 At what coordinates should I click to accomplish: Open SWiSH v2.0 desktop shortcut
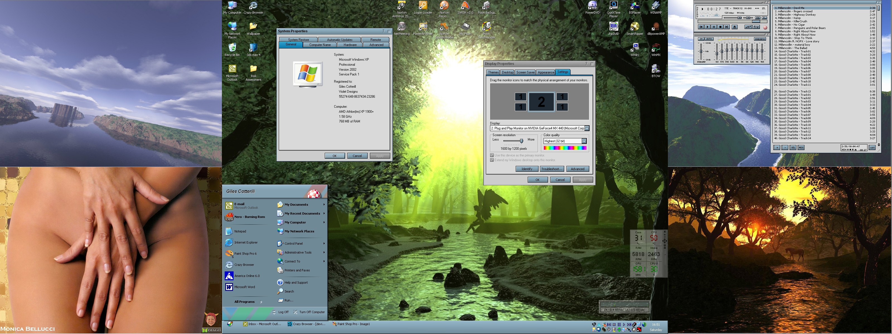[465, 8]
